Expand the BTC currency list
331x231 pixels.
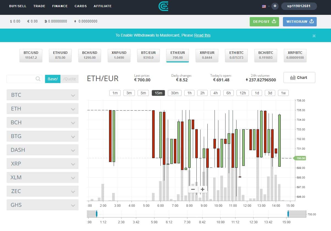[x=42, y=95]
